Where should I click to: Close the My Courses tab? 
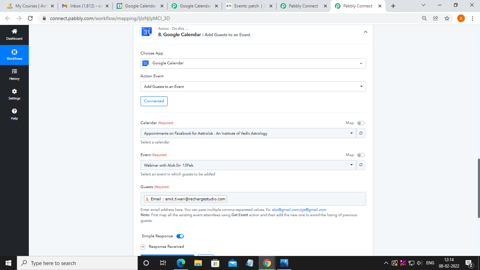coord(52,6)
